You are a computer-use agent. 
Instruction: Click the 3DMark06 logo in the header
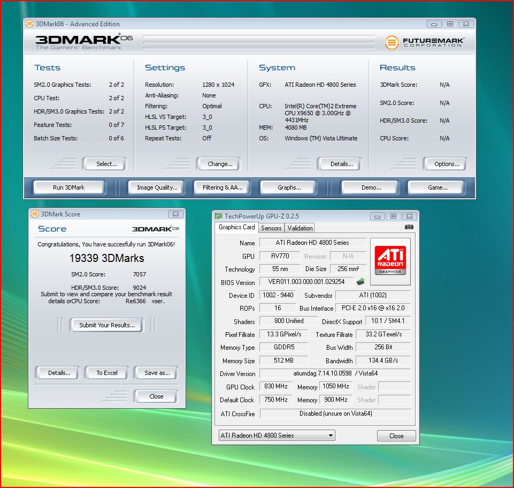(x=84, y=41)
